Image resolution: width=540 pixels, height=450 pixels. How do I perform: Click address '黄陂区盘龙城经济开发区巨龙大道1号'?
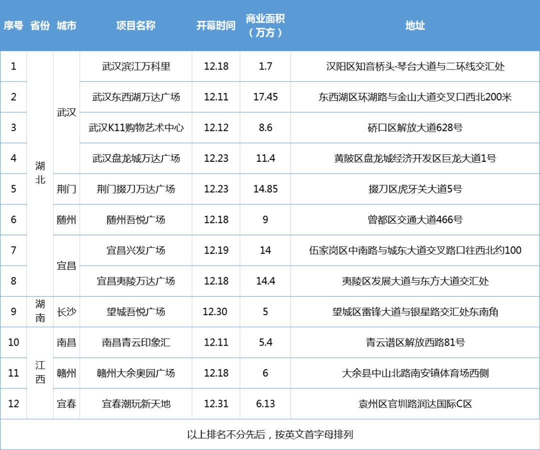click(x=415, y=158)
